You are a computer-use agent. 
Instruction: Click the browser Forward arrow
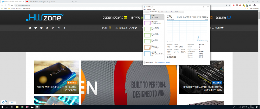5,5
